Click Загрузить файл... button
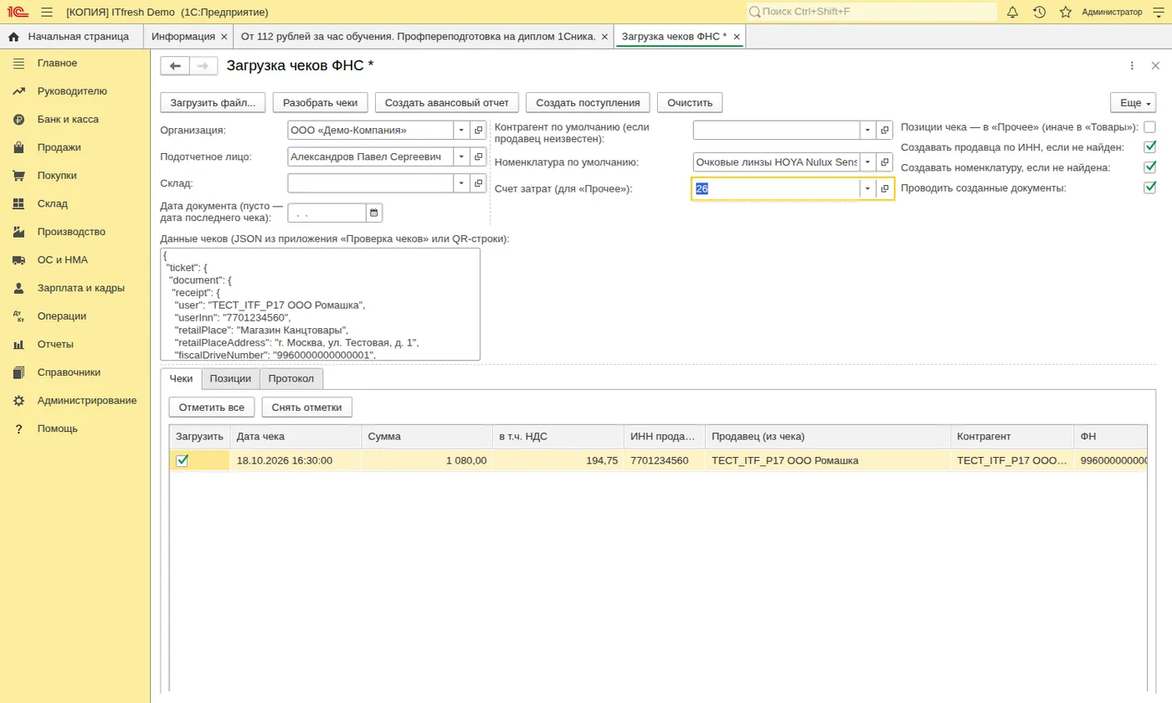The height and width of the screenshot is (703, 1172). tap(213, 103)
